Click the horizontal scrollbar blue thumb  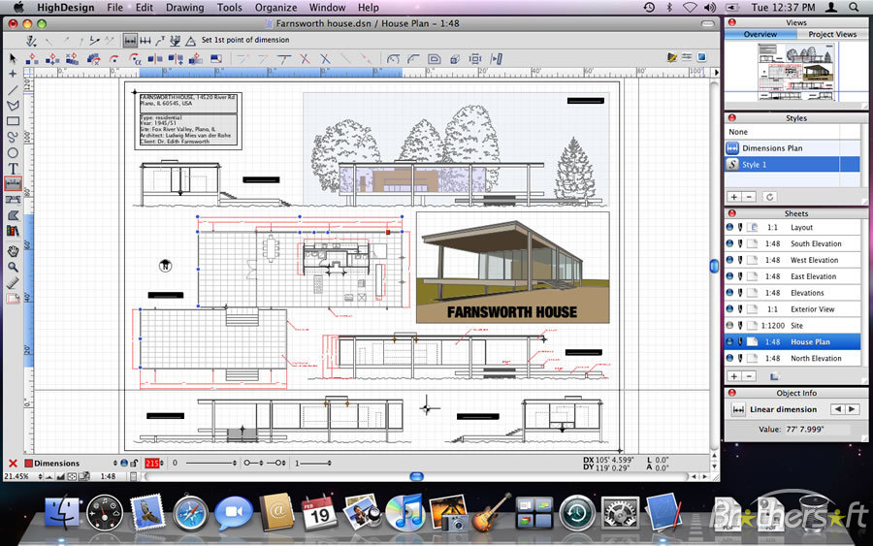[416, 476]
